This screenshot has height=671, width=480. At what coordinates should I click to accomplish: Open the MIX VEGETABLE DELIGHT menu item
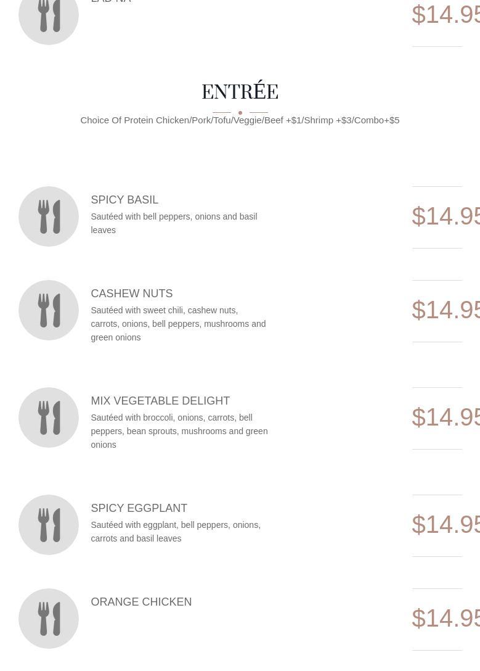160,401
